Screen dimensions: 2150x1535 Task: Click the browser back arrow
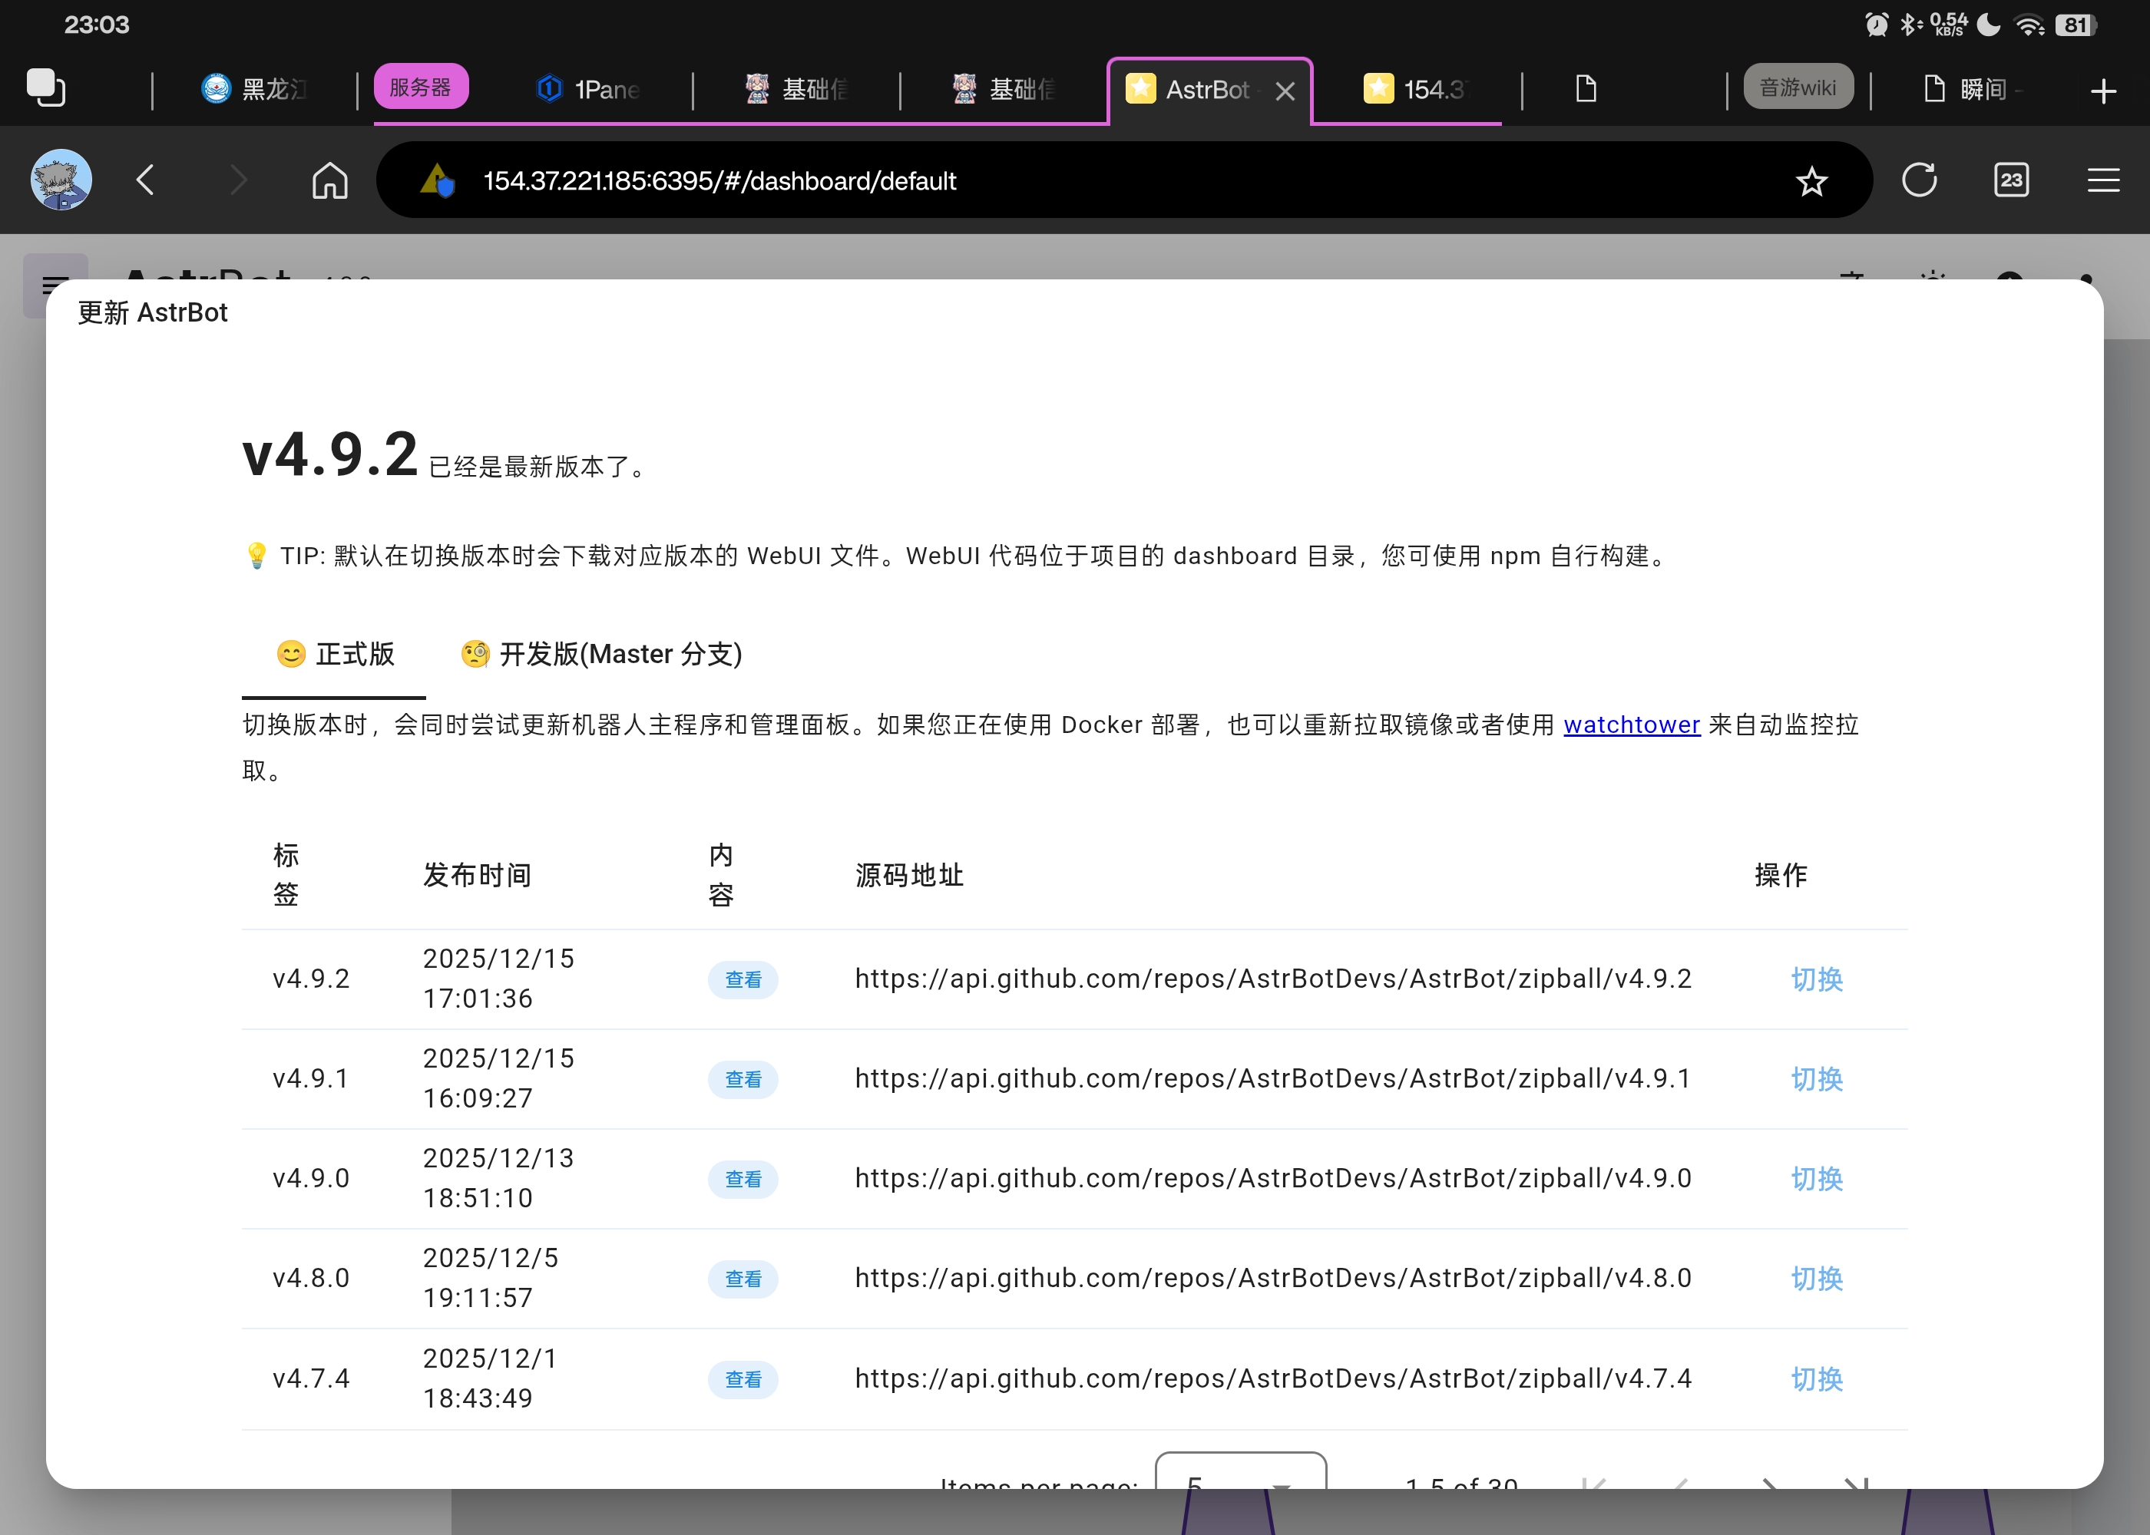point(146,180)
